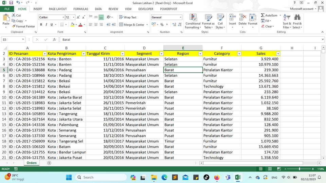Open Format as Table gallery
This screenshot has width=326, height=183.
tap(208, 21)
